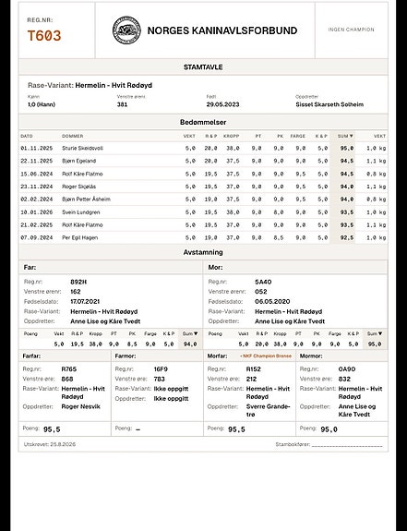Click the date 02.02.2024
407x531 pixels.
pyautogui.click(x=37, y=199)
